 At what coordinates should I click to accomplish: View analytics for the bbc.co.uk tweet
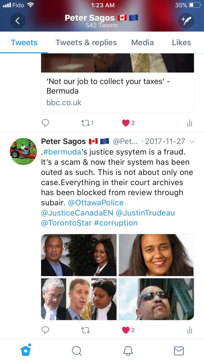pyautogui.click(x=190, y=123)
